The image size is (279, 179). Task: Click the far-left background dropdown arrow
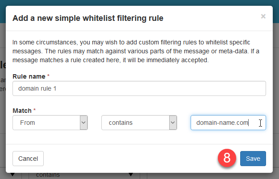(12, 175)
